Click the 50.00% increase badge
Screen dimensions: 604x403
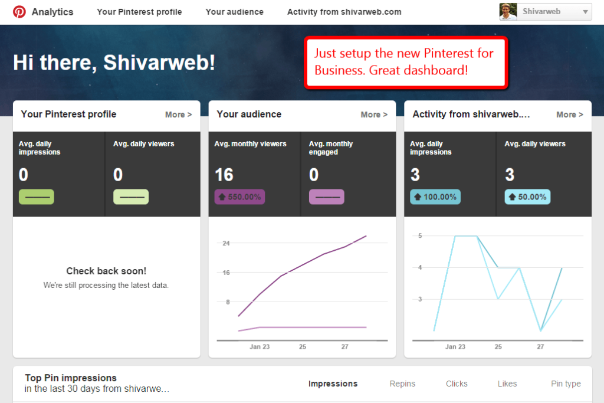click(528, 197)
